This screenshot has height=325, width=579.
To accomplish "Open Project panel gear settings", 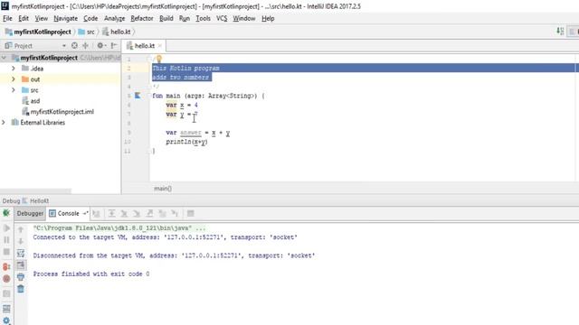I will pos(100,46).
